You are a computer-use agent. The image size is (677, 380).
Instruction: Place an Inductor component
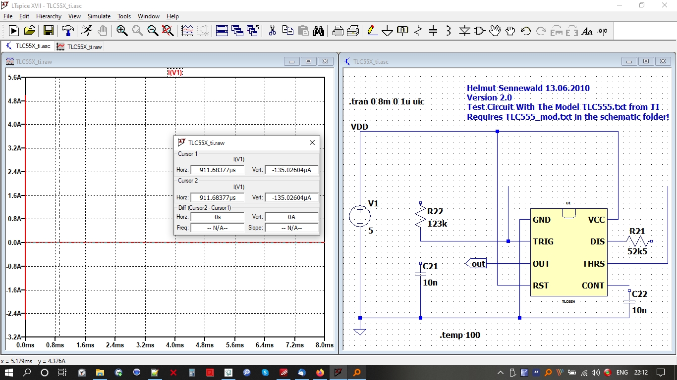(449, 31)
